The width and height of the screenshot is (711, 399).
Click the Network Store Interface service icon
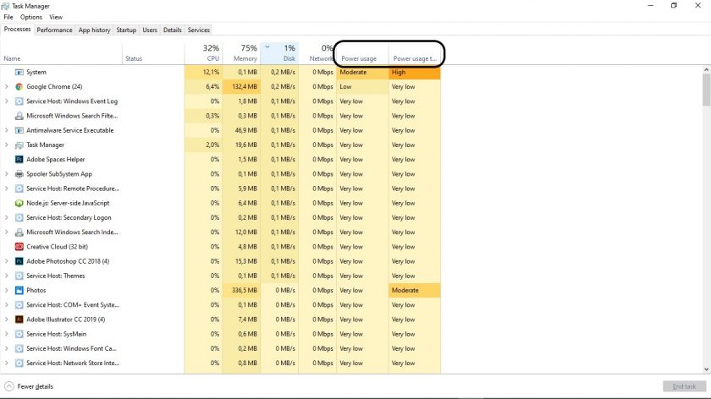coord(19,363)
